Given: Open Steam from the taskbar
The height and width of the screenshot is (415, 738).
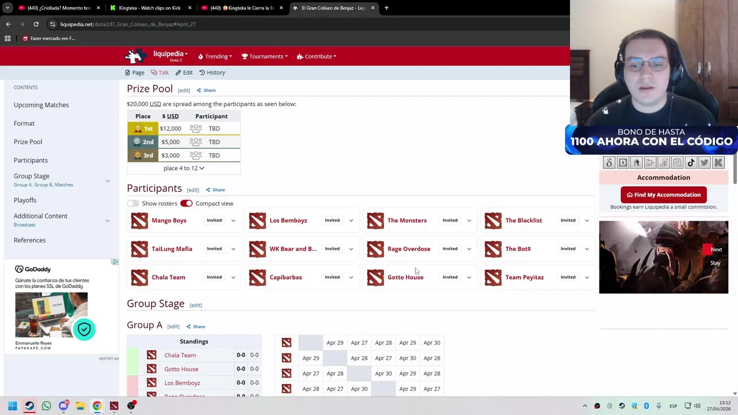Looking at the screenshot, I should (x=29, y=406).
